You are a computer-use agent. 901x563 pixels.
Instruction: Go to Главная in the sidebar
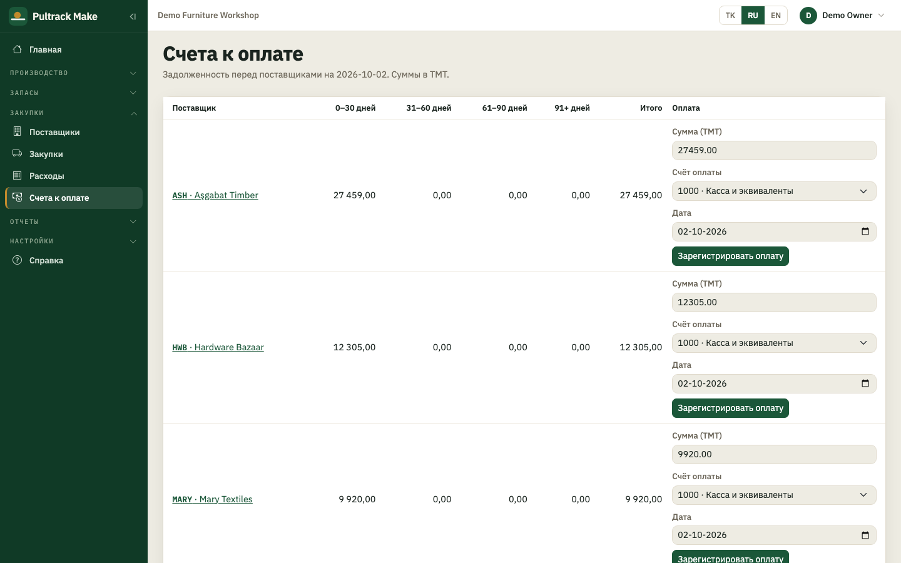pos(74,49)
